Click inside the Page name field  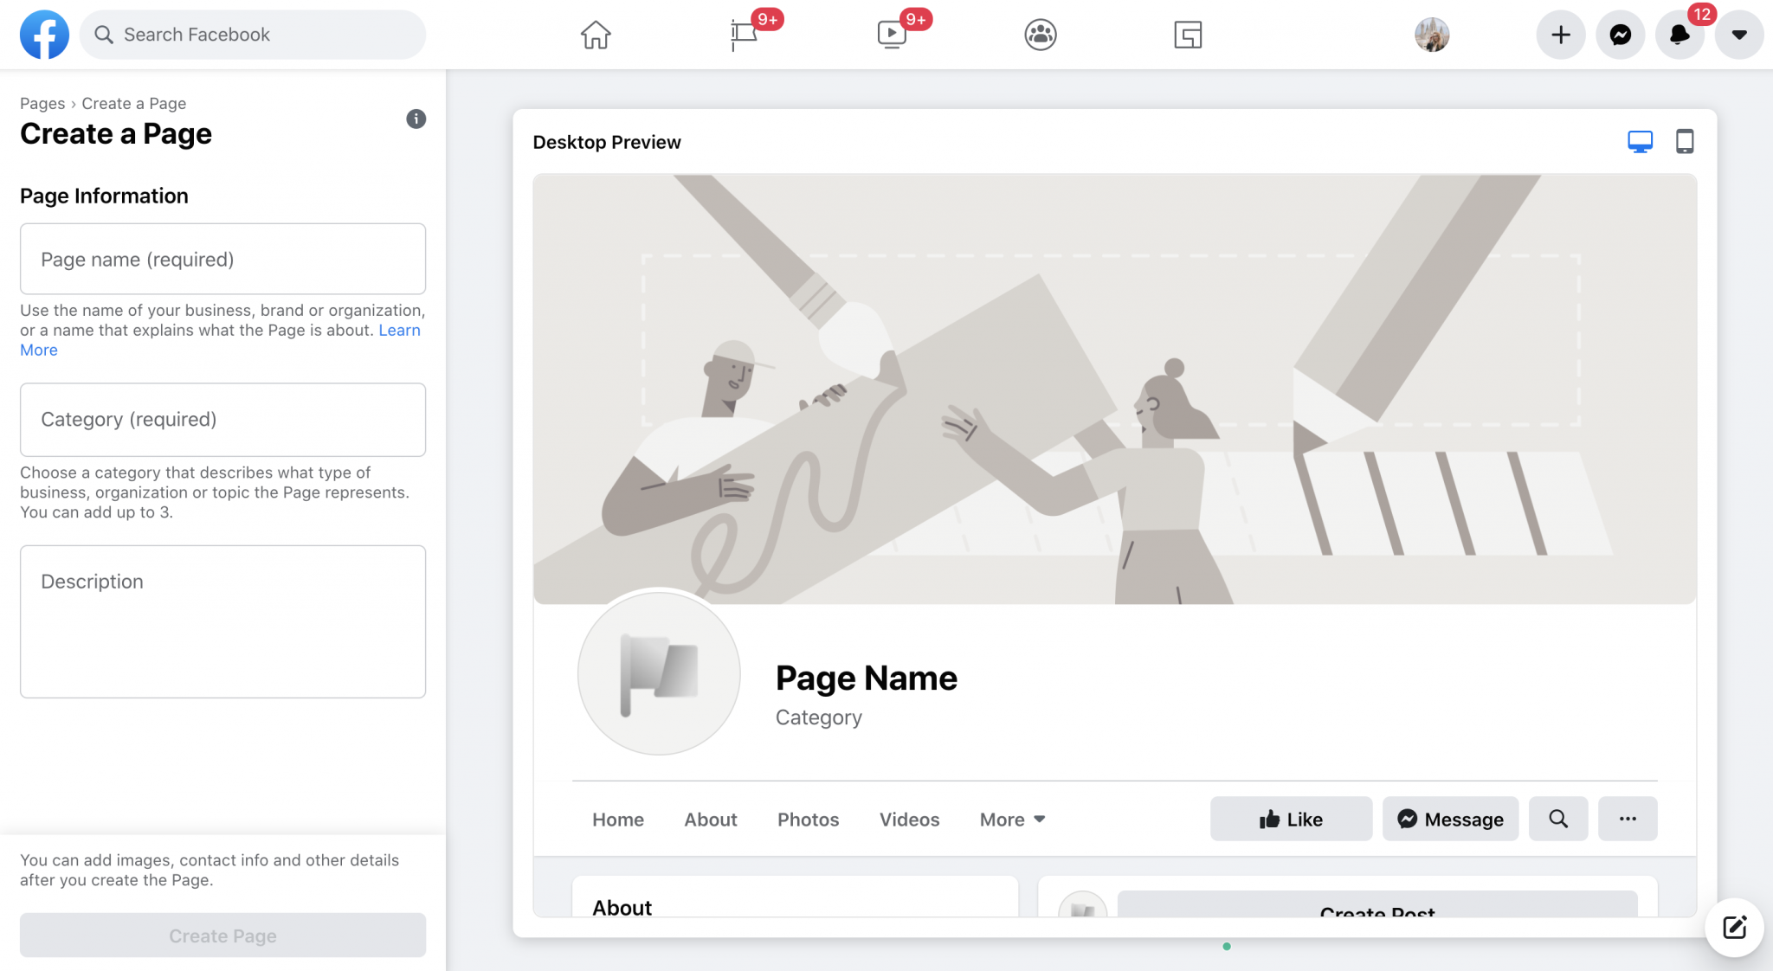(222, 259)
